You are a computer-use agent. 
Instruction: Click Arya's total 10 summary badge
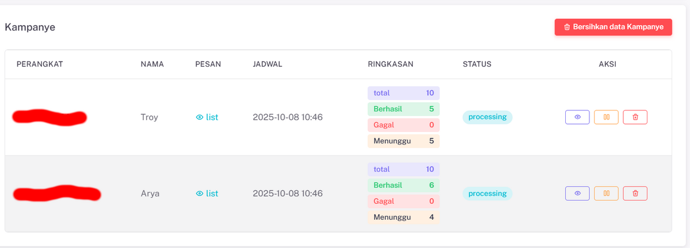404,169
